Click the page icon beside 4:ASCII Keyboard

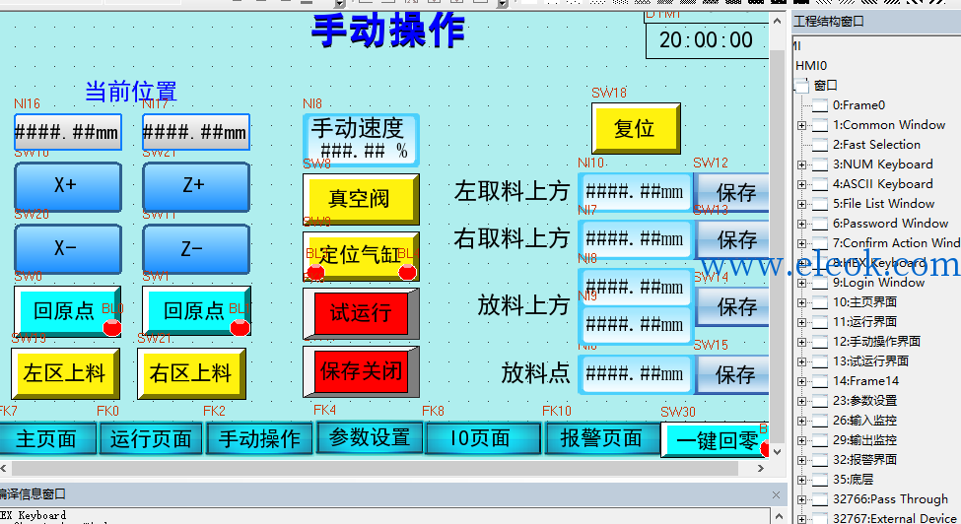click(x=819, y=184)
